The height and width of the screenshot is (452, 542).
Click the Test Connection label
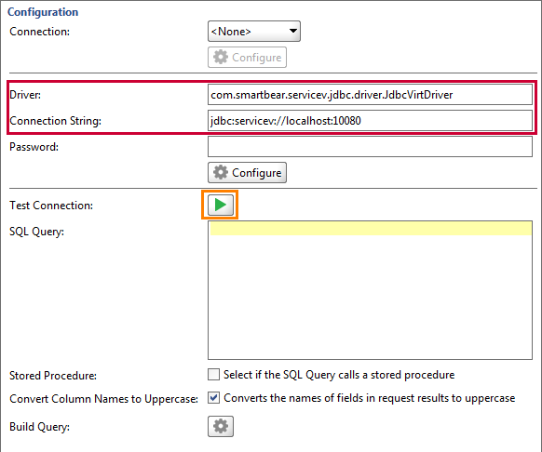tap(51, 206)
